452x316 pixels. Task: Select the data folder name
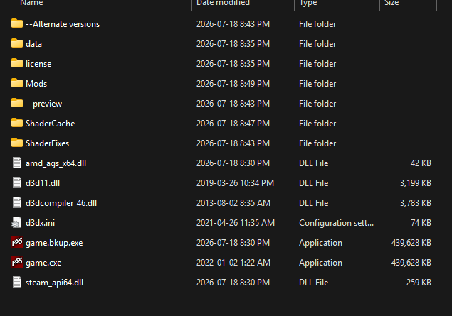pos(33,44)
